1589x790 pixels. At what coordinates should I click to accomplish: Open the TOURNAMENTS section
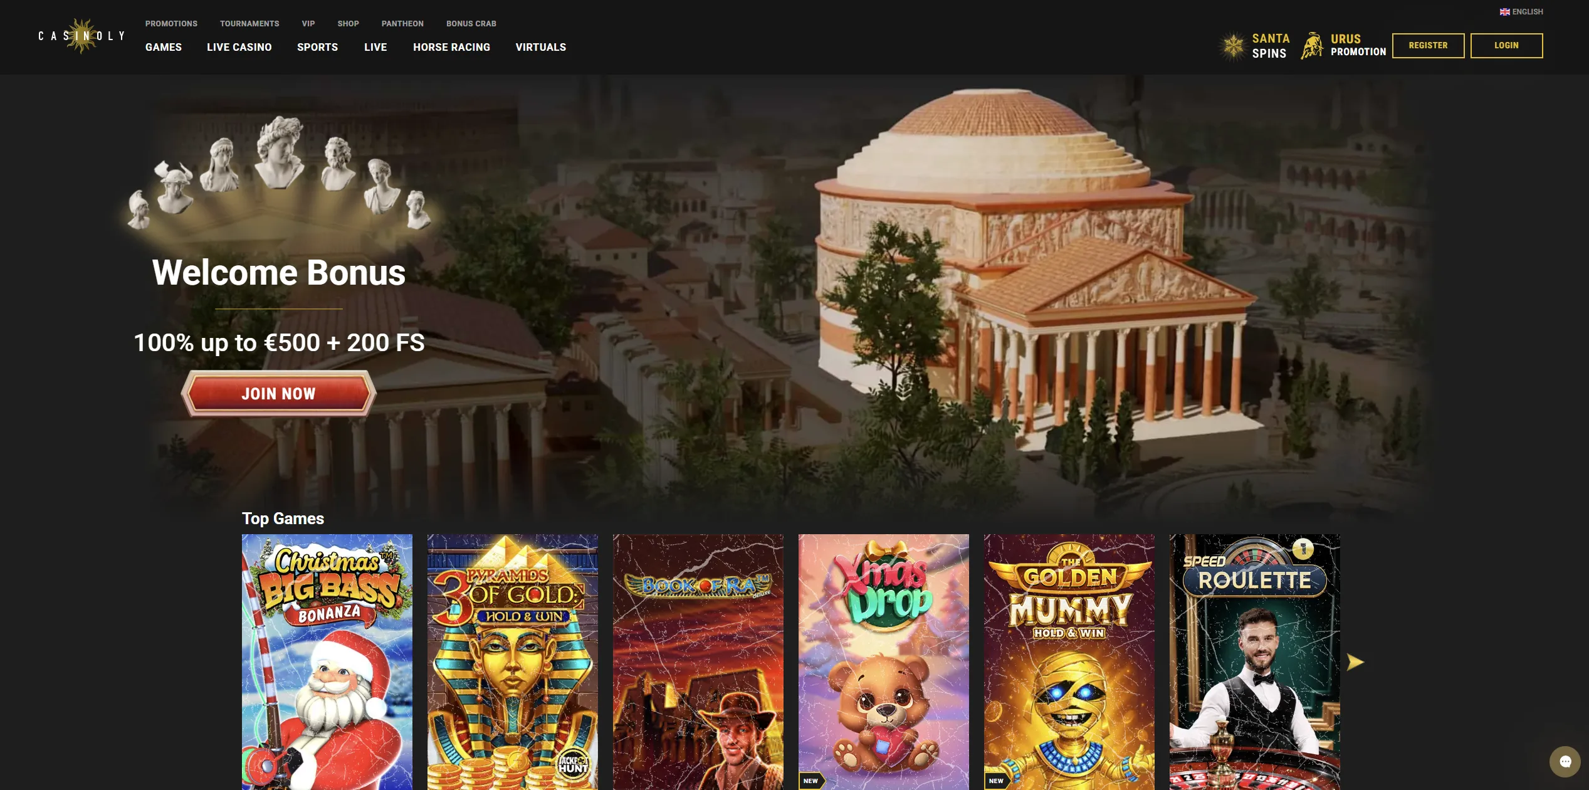249,23
